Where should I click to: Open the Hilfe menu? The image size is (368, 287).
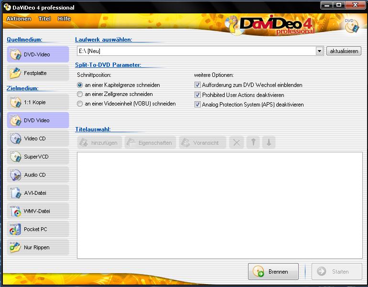tap(64, 19)
